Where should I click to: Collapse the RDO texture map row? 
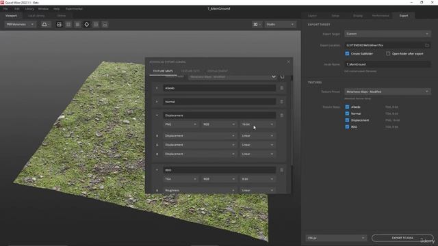coord(157,170)
